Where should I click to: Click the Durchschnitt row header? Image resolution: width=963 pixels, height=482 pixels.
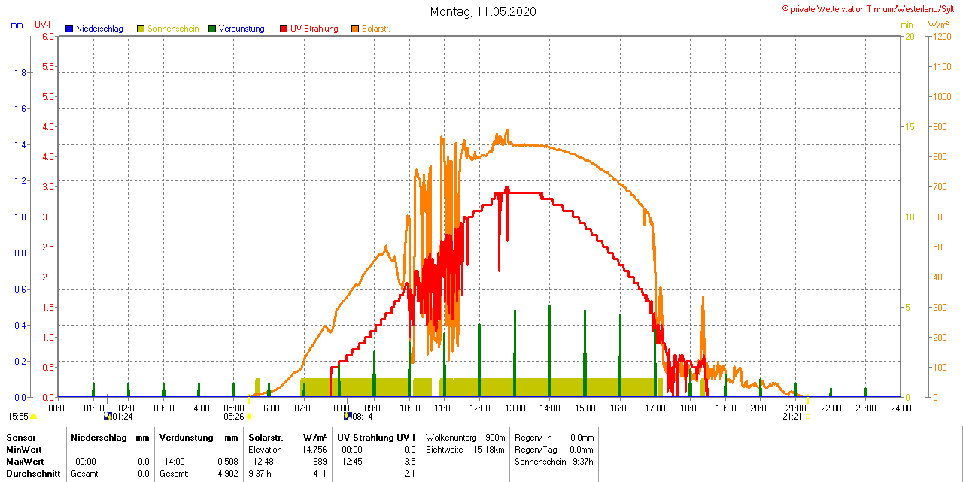point(33,474)
